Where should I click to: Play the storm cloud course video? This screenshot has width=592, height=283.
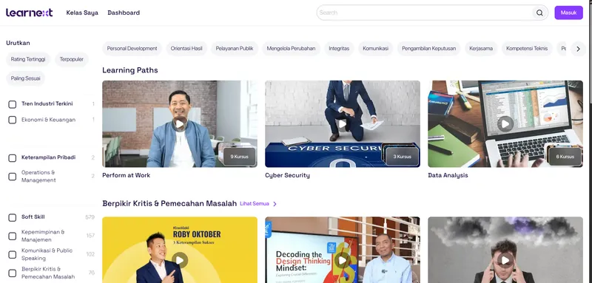tap(505, 260)
